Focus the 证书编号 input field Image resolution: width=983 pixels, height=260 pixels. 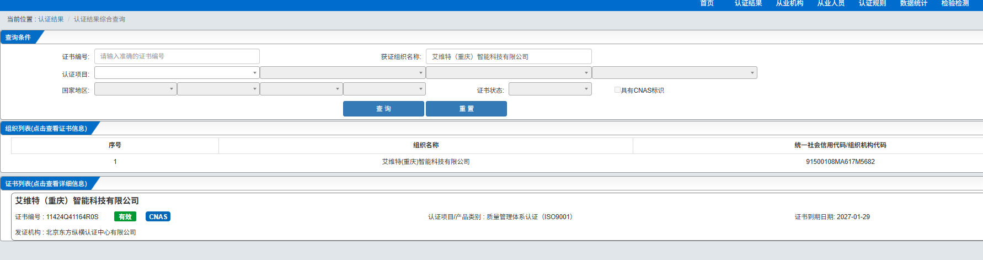pyautogui.click(x=177, y=56)
